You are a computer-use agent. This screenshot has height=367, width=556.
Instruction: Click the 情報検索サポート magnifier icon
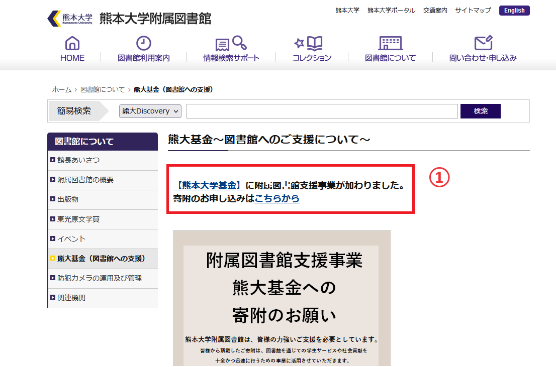(231, 43)
